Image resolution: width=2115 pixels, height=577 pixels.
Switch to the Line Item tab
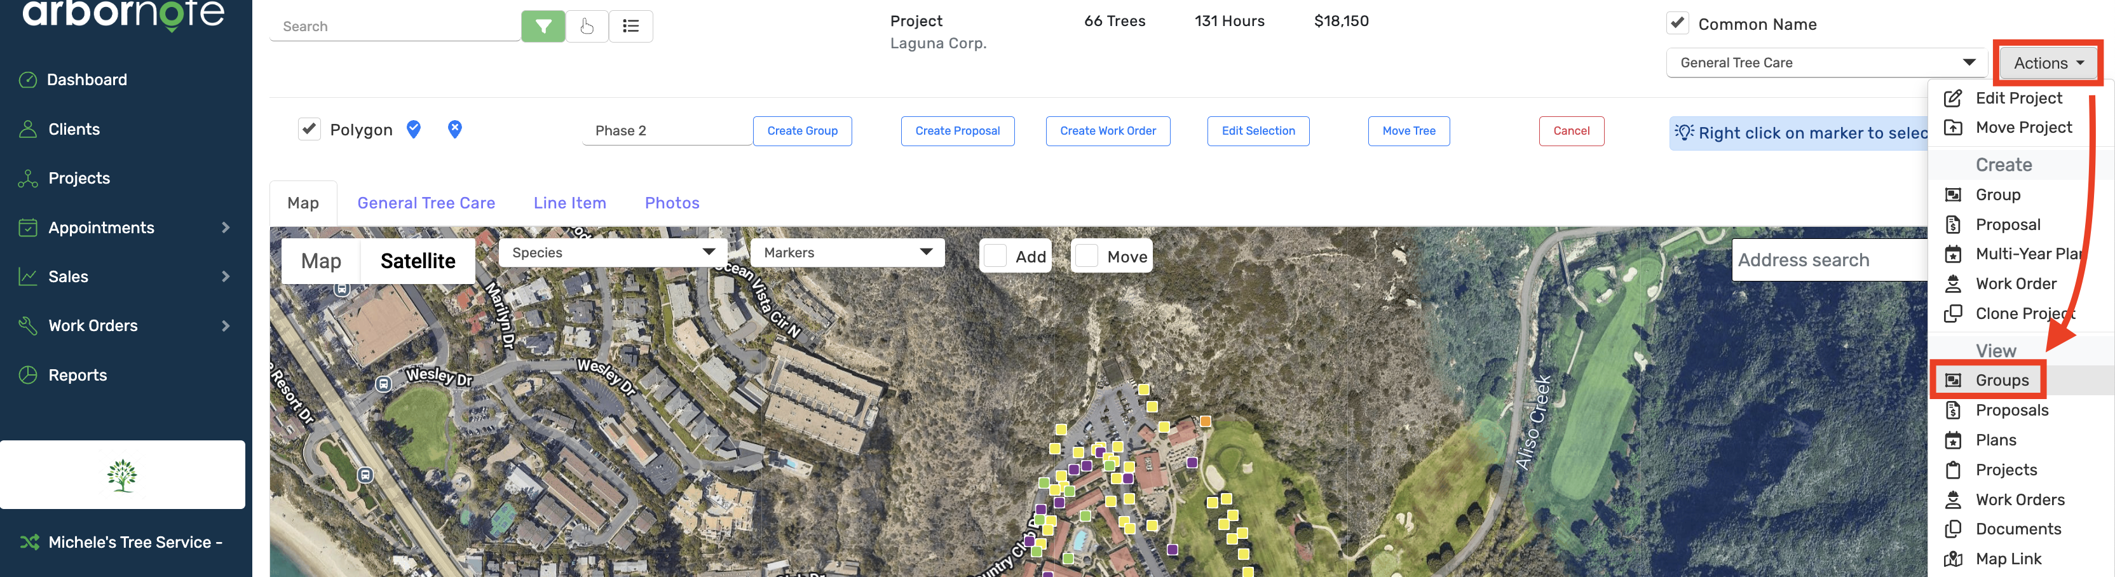point(569,203)
